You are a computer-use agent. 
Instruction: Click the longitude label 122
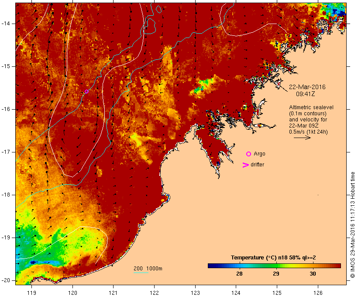(155, 293)
